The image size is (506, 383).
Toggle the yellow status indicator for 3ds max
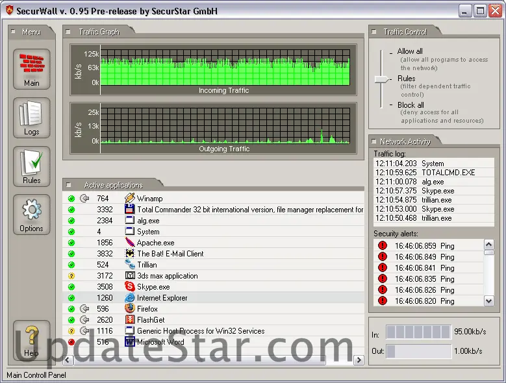(x=71, y=276)
